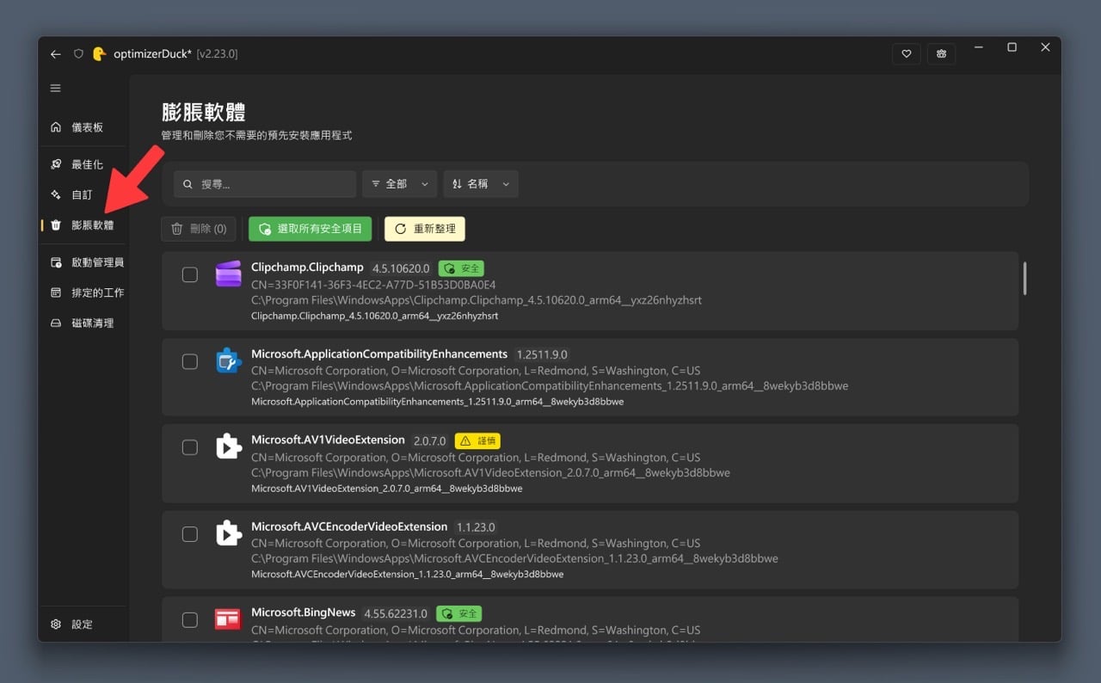Viewport: 1101px width, 683px height.
Task: Click the app list vertical scrollbar
Action: tap(1024, 279)
